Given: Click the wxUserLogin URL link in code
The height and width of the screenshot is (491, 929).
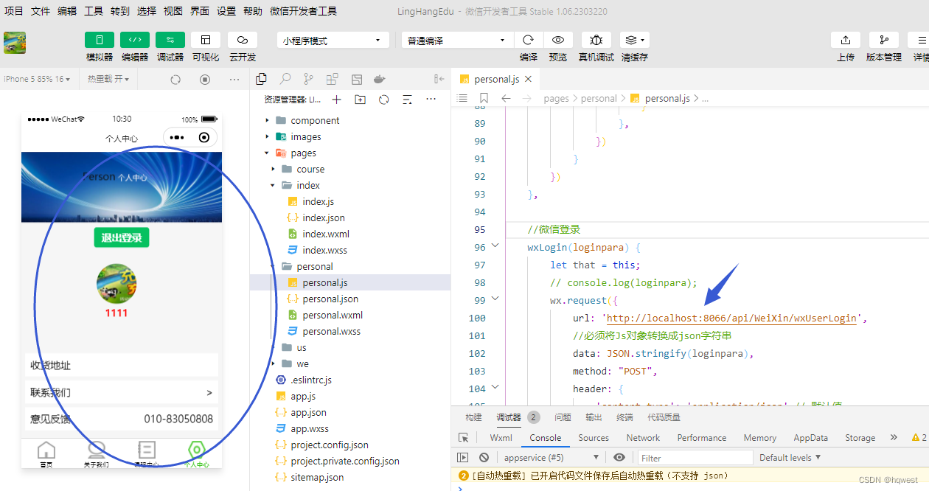Looking at the screenshot, I should click(731, 318).
